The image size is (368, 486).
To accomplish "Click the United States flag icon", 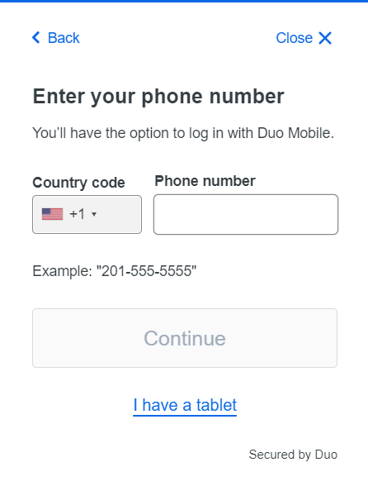I will [52, 214].
